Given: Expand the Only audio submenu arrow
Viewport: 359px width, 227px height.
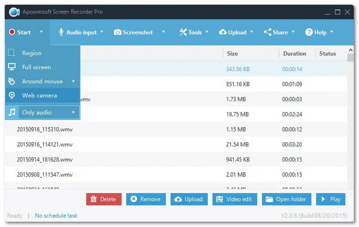Looking at the screenshot, I should (x=74, y=112).
